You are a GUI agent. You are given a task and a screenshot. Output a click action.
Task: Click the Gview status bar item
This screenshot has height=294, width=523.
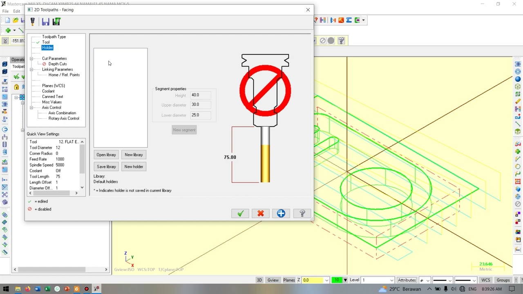(273, 280)
